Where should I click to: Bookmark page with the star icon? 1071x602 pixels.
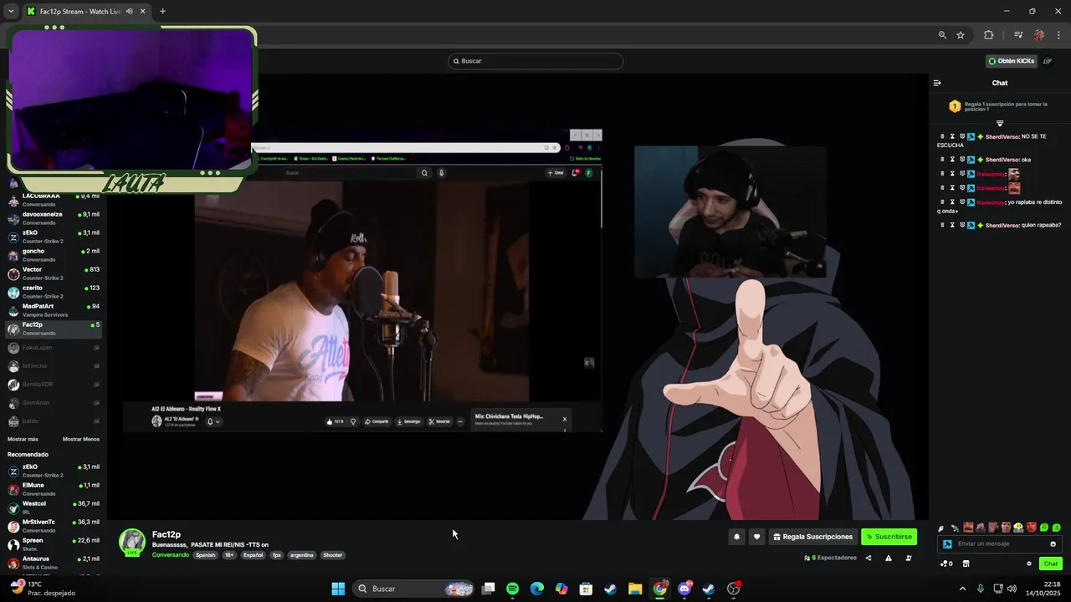961,35
